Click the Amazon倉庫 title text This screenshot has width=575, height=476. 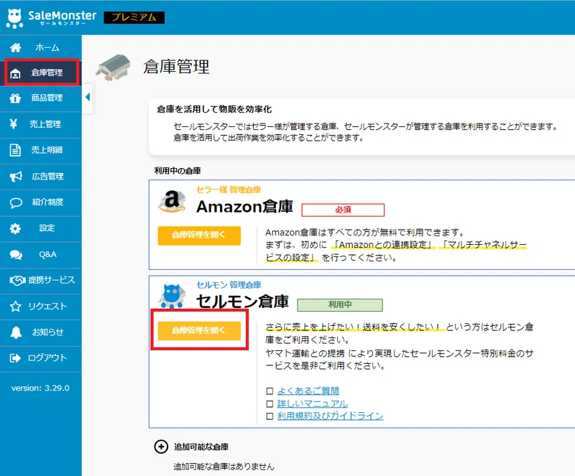pos(244,207)
